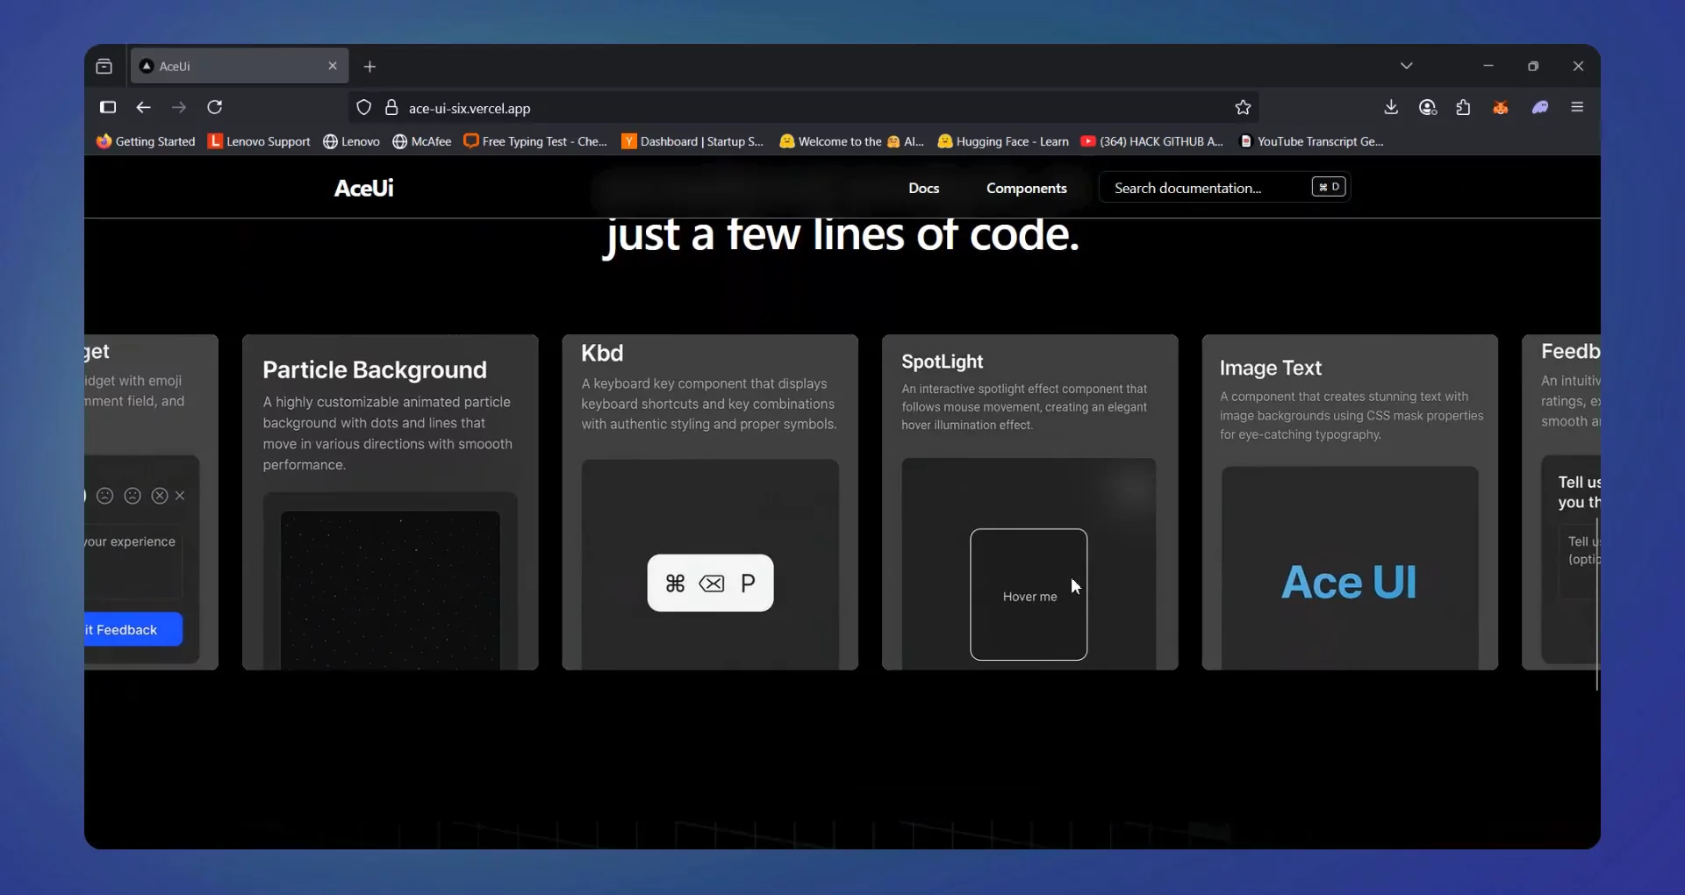Click the AceUi logo link
1685x895 pixels.
pos(364,188)
